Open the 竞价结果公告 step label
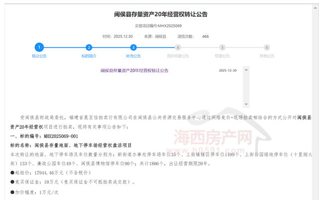The width and height of the screenshot is (319, 200). tap(178, 56)
